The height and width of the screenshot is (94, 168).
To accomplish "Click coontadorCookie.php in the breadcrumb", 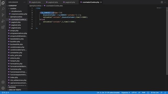I will pos(54,6).
